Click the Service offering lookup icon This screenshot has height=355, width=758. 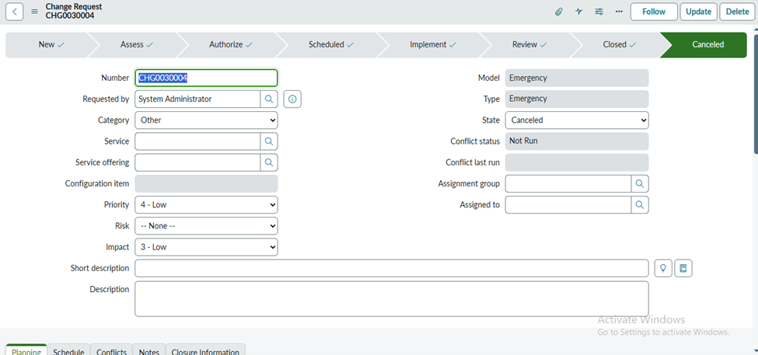[269, 162]
